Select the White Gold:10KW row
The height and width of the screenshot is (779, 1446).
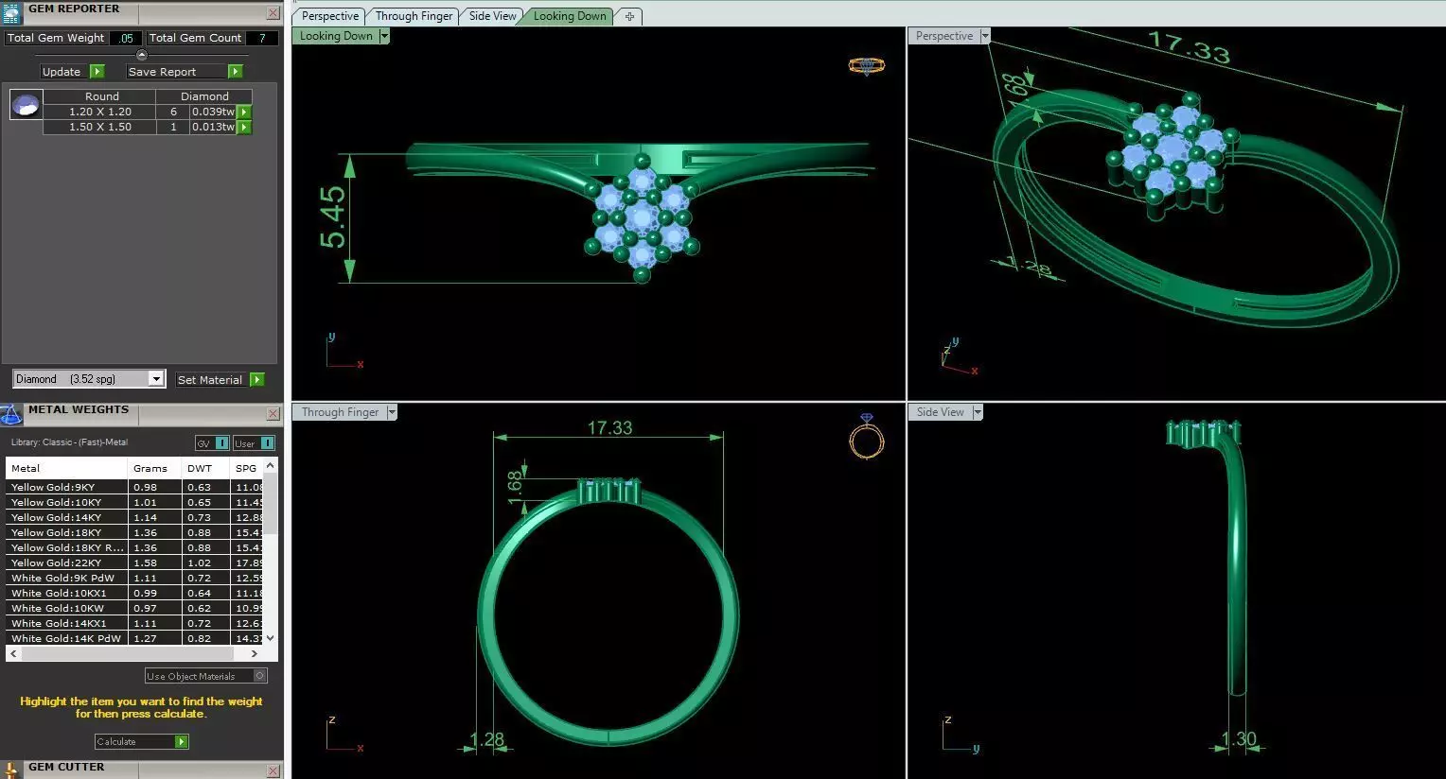pyautogui.click(x=134, y=608)
